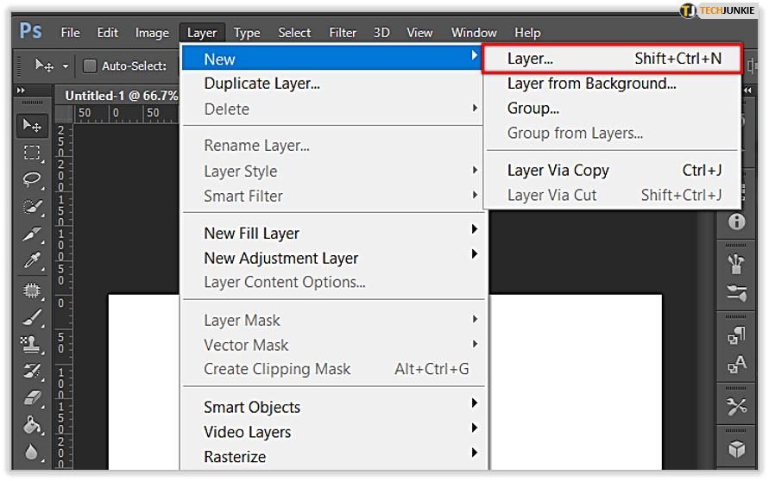The width and height of the screenshot is (769, 481).
Task: Expand the toolbar with double-arrow toggle
Action: 21,91
